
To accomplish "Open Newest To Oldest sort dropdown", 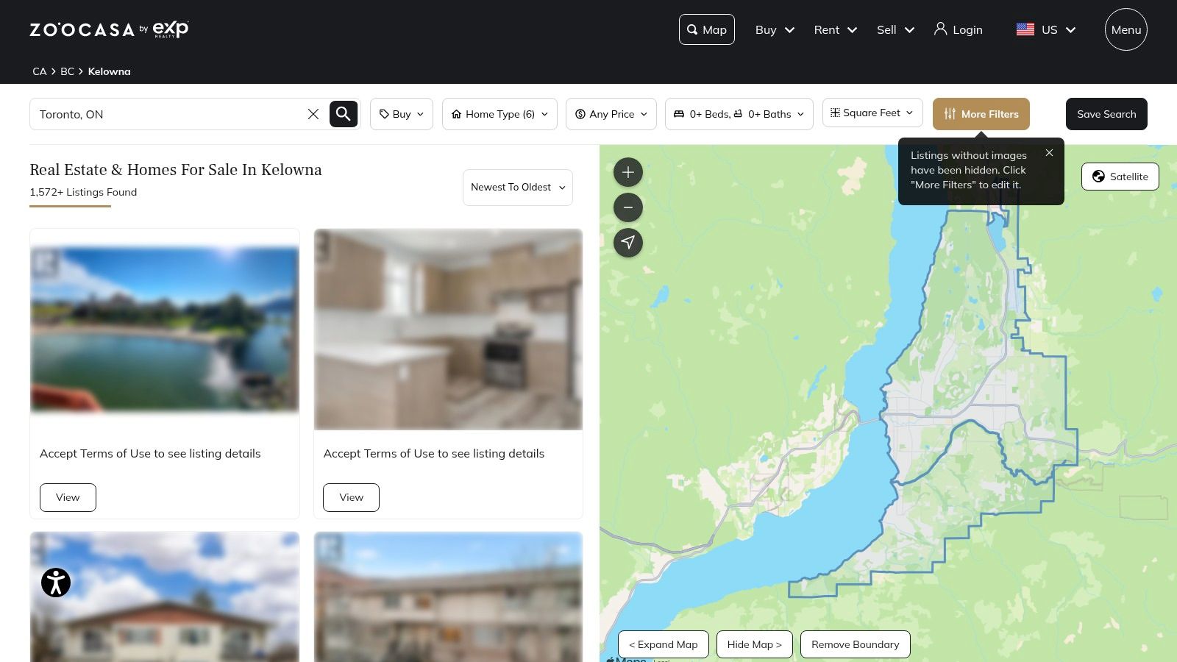I will [x=517, y=188].
